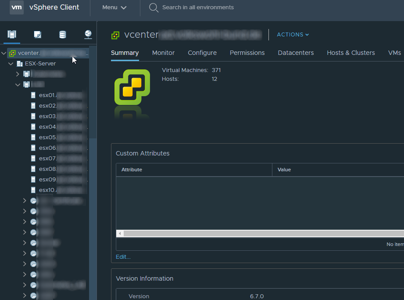Image resolution: width=404 pixels, height=300 pixels.
Task: Click the scrollbar left arrow in attributes table
Action: click(120, 234)
